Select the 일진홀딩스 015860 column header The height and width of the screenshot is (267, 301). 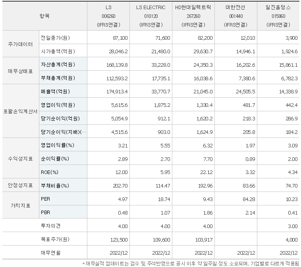278,16
